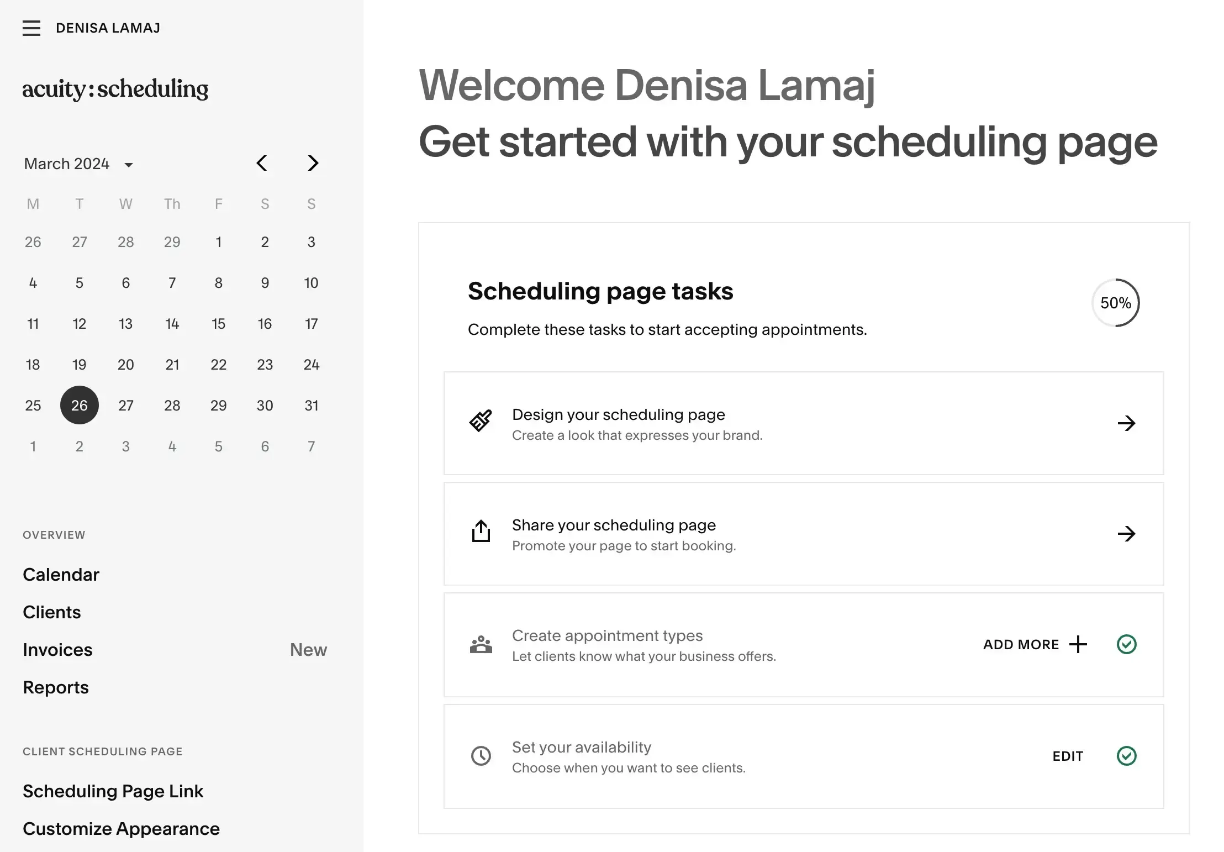Toggle the completion check for Create appointment types
The height and width of the screenshot is (852, 1224).
pos(1127,644)
